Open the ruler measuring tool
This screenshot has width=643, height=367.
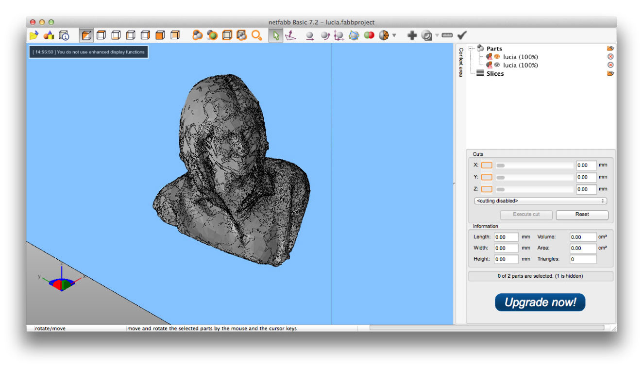point(447,35)
